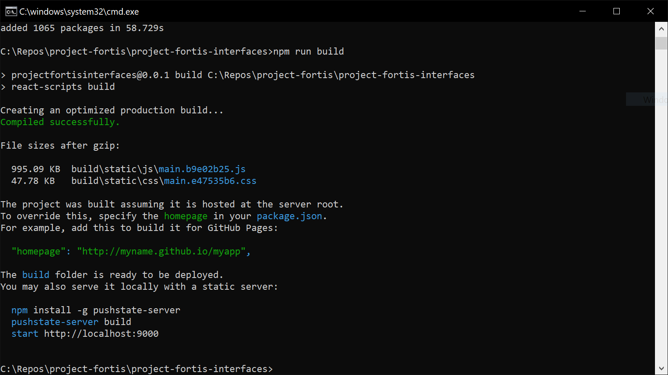Click the green Compiled successfully message
668x375 pixels.
(x=60, y=122)
